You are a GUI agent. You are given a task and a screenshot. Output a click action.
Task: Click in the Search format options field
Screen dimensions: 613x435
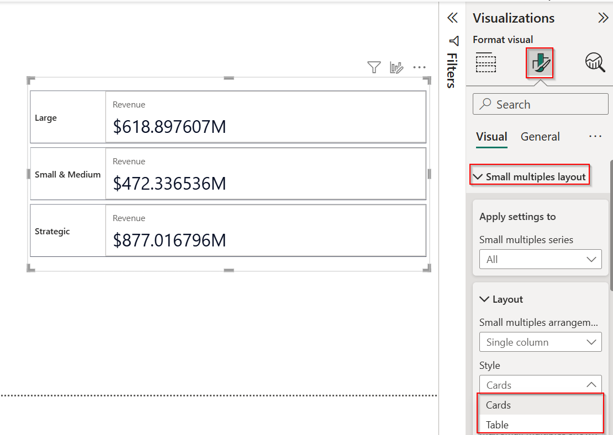pyautogui.click(x=540, y=104)
